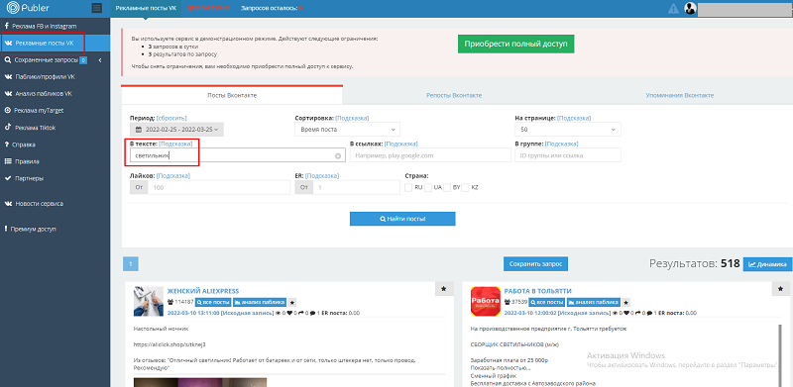Viewport: 793px width, 387px height.
Task: Switch to the Репосты Вконтакте tab
Action: coord(454,95)
